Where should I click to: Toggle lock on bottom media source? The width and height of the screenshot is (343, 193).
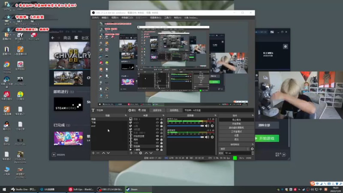162,150
